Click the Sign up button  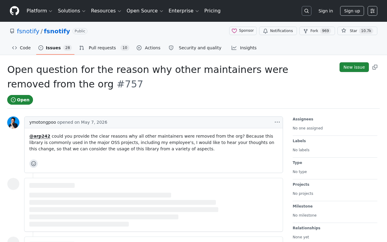click(352, 11)
